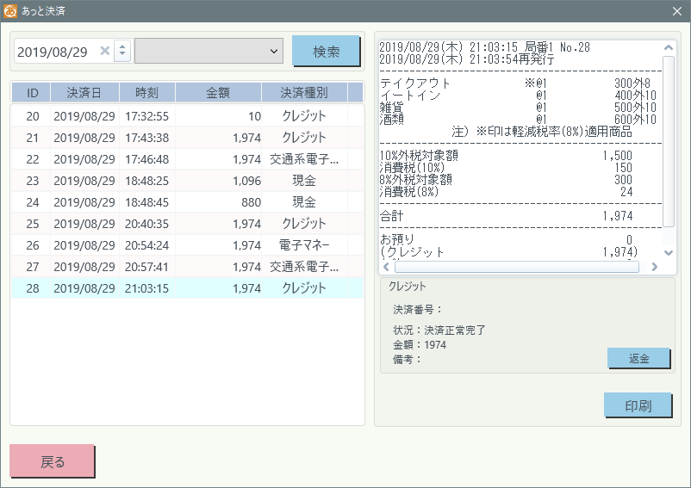Click the date spinner arrows

[x=122, y=52]
